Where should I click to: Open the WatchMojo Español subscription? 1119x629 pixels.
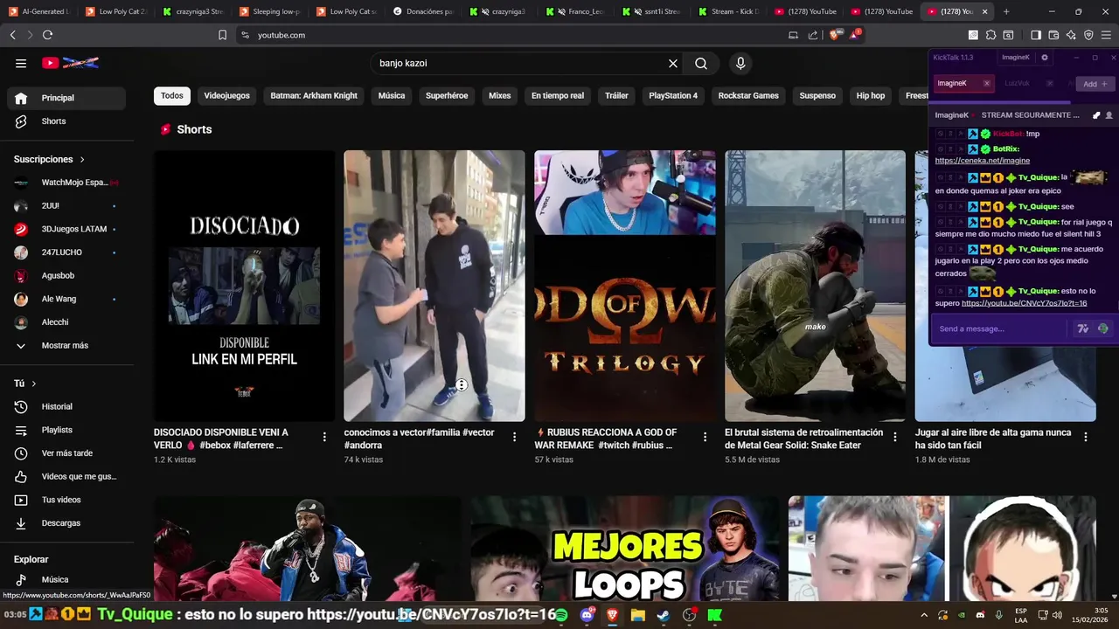pos(66,183)
